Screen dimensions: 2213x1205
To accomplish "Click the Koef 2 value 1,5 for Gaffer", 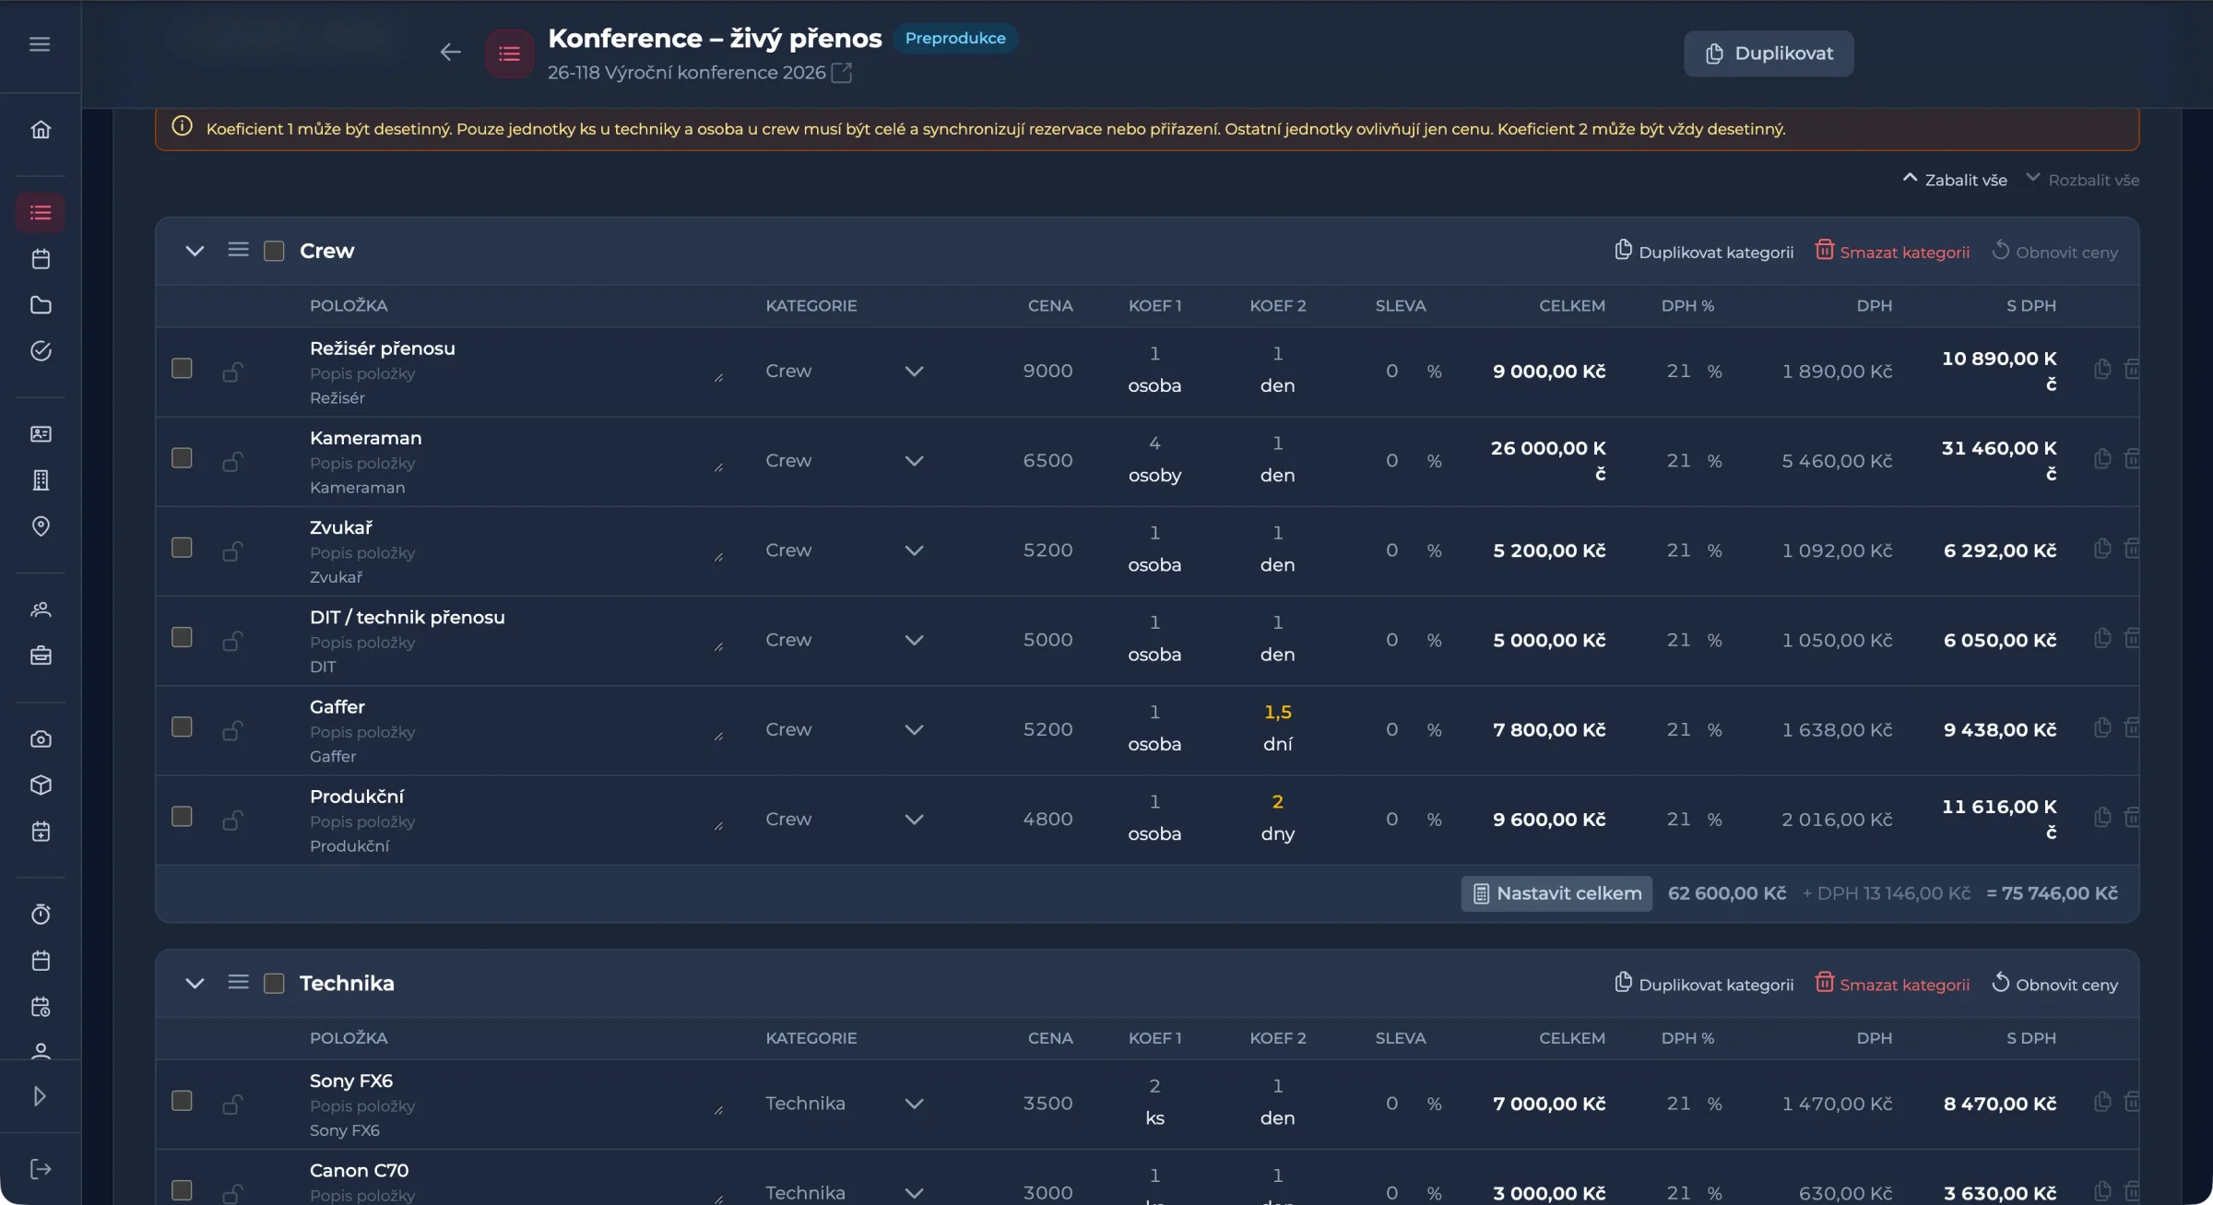I will coord(1277,713).
